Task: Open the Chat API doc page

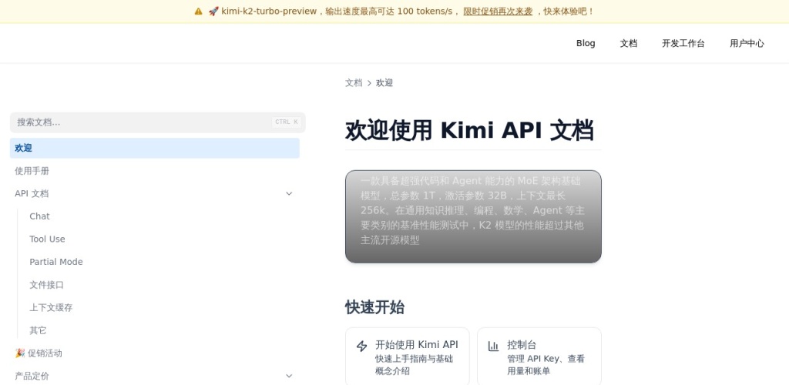Action: (x=39, y=216)
